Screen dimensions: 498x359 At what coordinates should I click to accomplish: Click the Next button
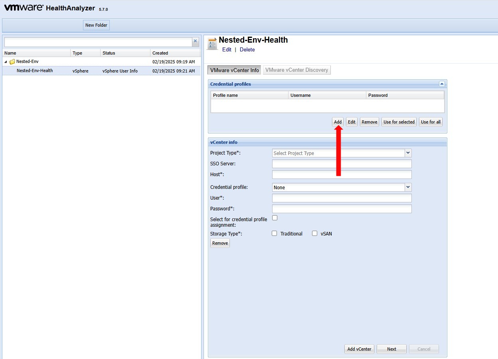click(392, 349)
